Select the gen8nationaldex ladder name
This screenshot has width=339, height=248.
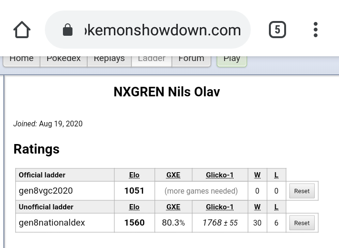click(x=52, y=223)
